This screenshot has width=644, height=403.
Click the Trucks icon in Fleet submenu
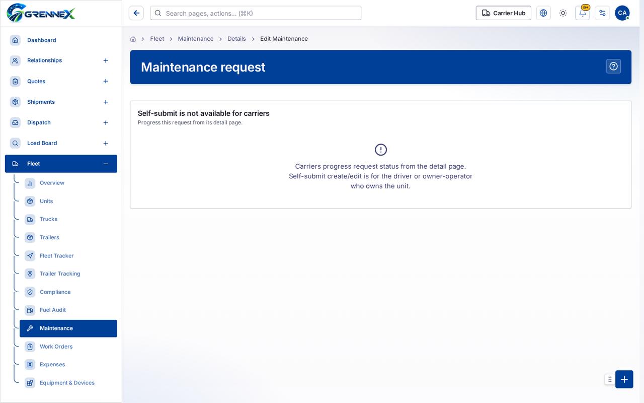(30, 219)
